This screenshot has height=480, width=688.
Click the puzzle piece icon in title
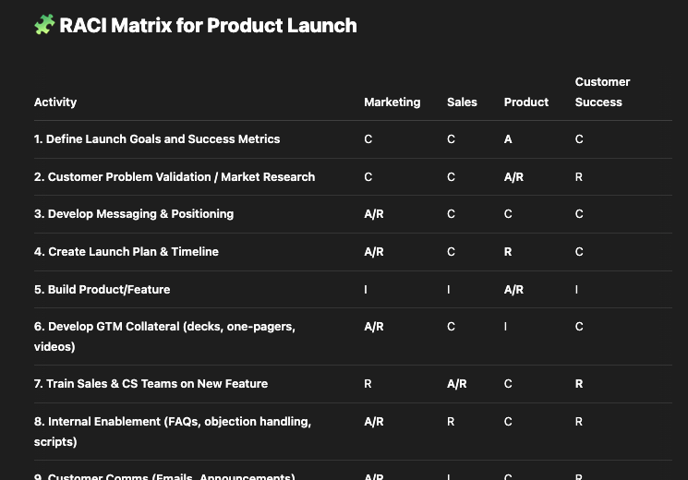44,25
